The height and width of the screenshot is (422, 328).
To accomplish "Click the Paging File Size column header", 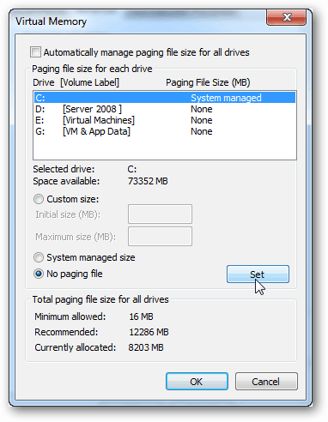I will click(x=208, y=82).
